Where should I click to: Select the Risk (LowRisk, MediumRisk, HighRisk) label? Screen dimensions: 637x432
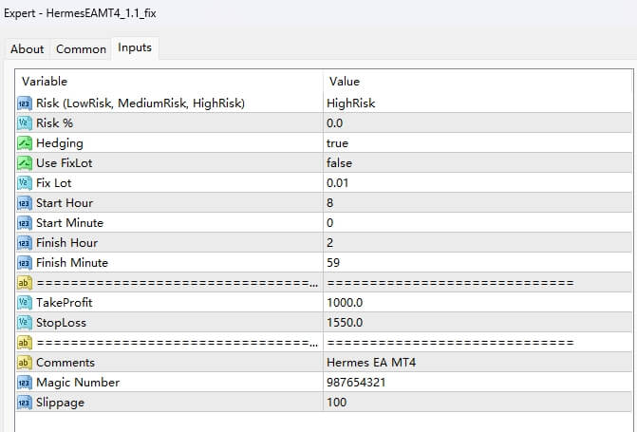[x=141, y=103]
